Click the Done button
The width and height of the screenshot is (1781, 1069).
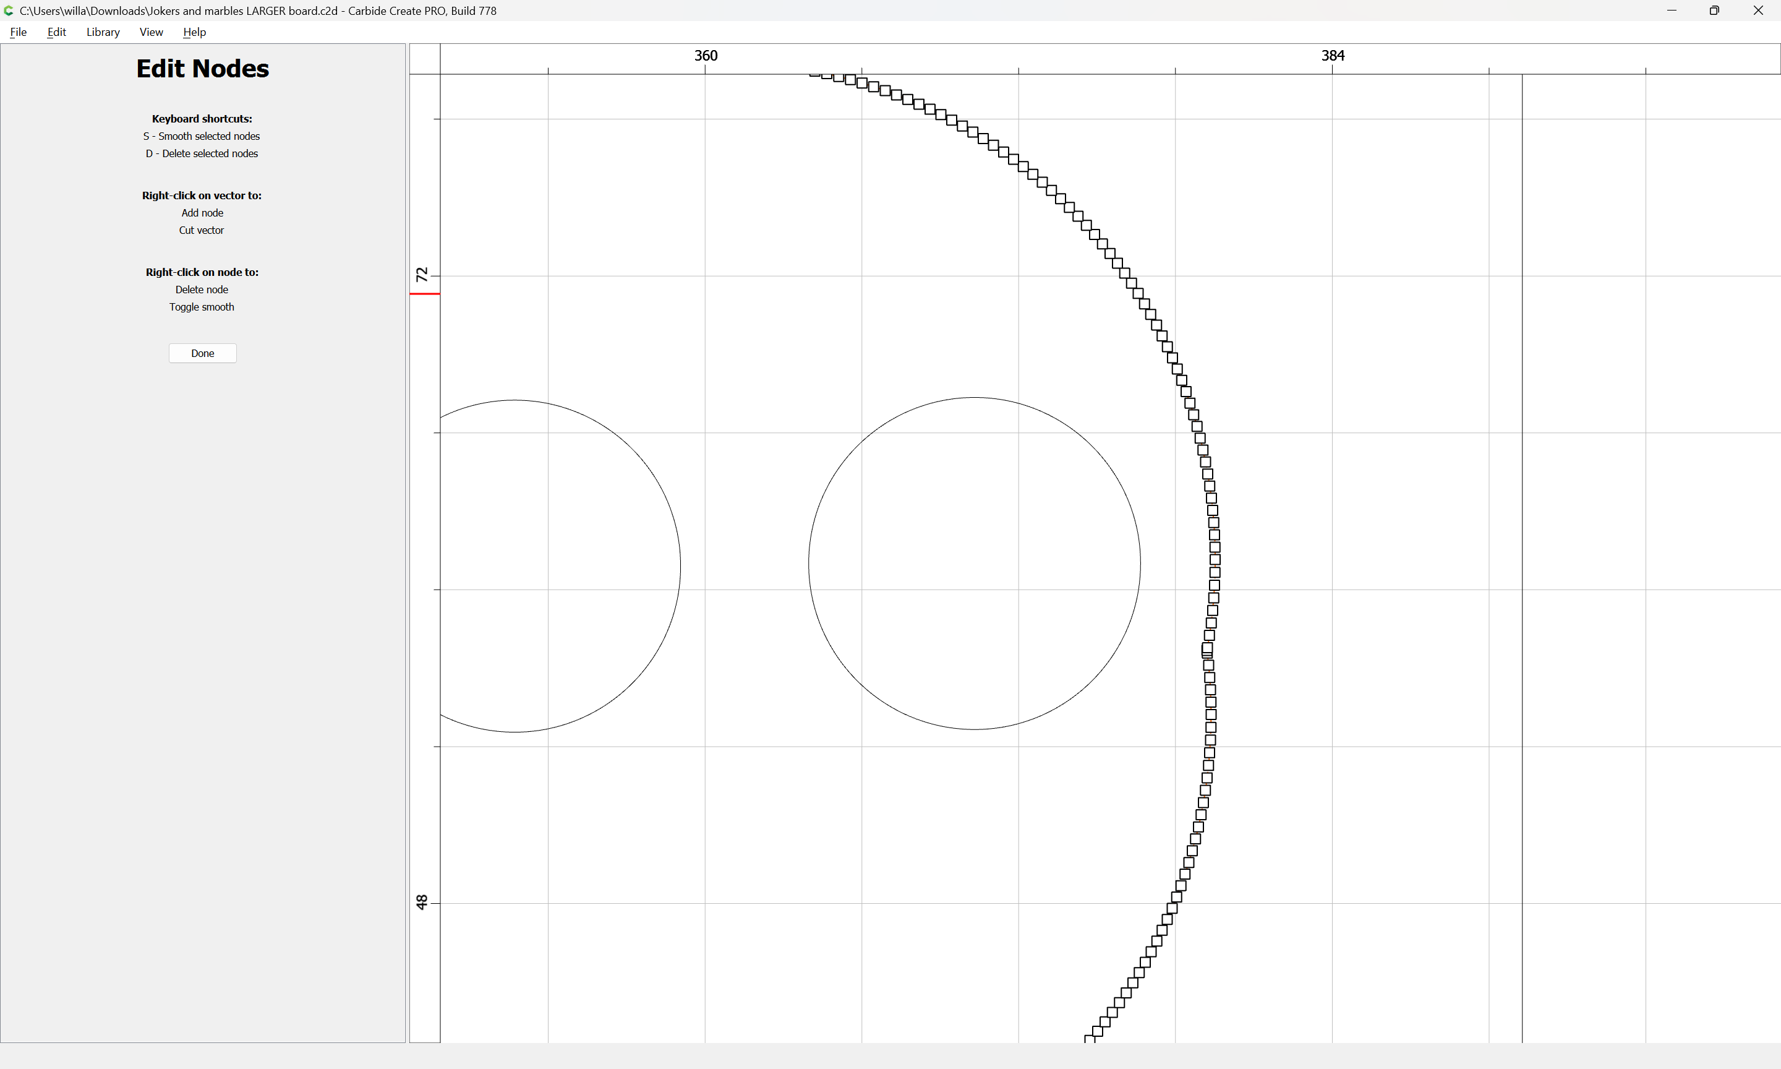[202, 353]
